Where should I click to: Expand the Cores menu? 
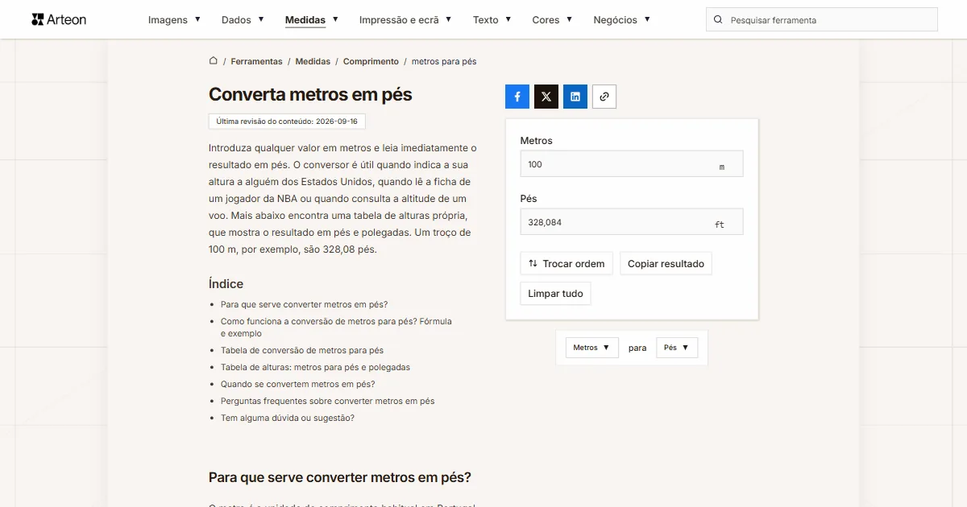point(553,20)
